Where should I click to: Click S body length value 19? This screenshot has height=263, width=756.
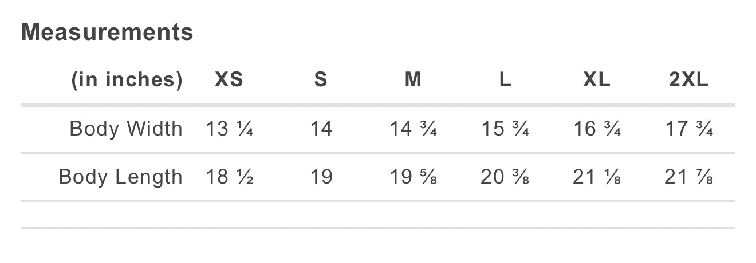pyautogui.click(x=321, y=177)
